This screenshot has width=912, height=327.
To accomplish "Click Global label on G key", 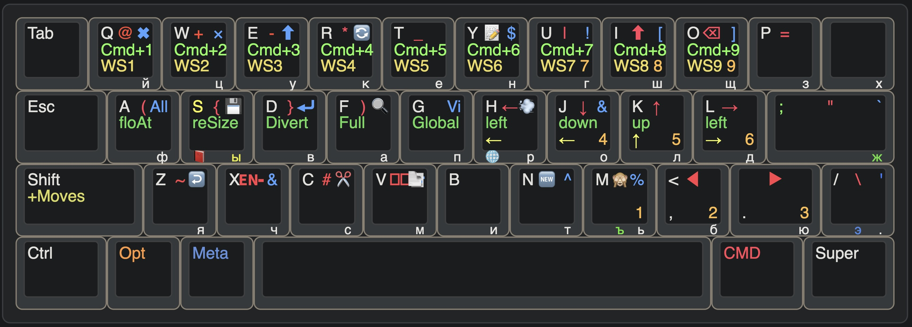I will tap(436, 123).
